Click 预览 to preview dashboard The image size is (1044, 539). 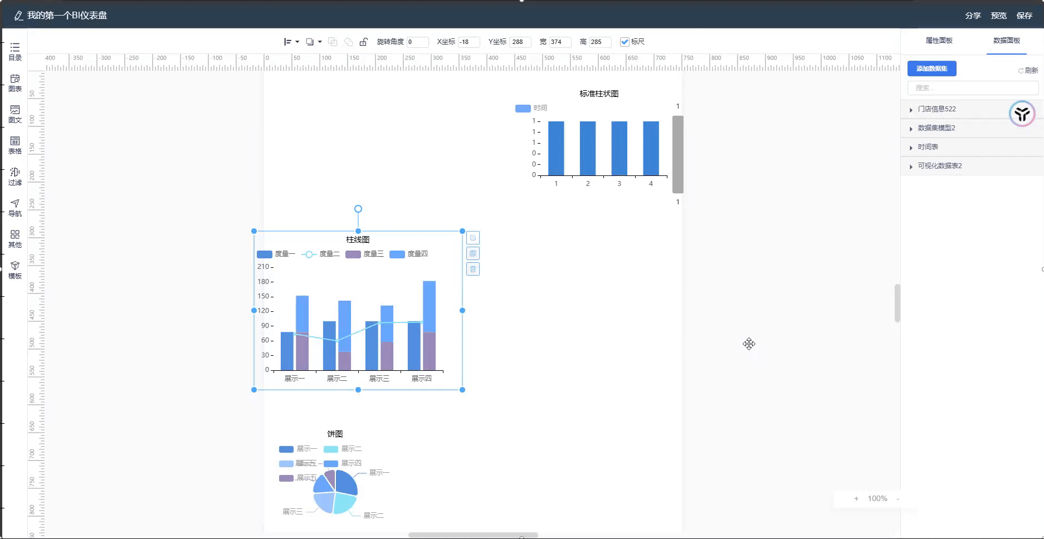click(x=999, y=16)
